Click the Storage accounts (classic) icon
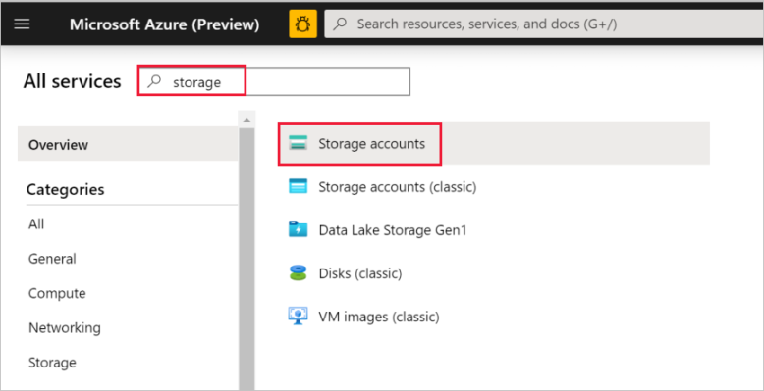Viewport: 764px width, 391px height. pyautogui.click(x=298, y=186)
